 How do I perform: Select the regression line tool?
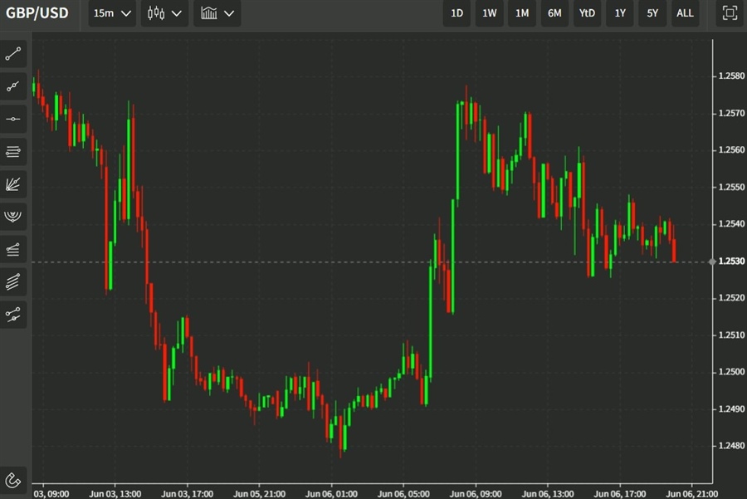tap(12, 314)
